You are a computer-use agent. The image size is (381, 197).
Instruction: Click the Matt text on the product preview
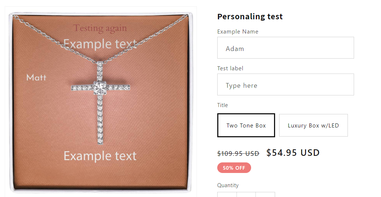pyautogui.click(x=36, y=78)
